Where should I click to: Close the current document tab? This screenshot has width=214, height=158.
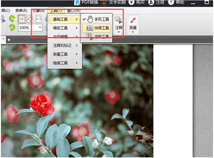[x=3, y=39]
